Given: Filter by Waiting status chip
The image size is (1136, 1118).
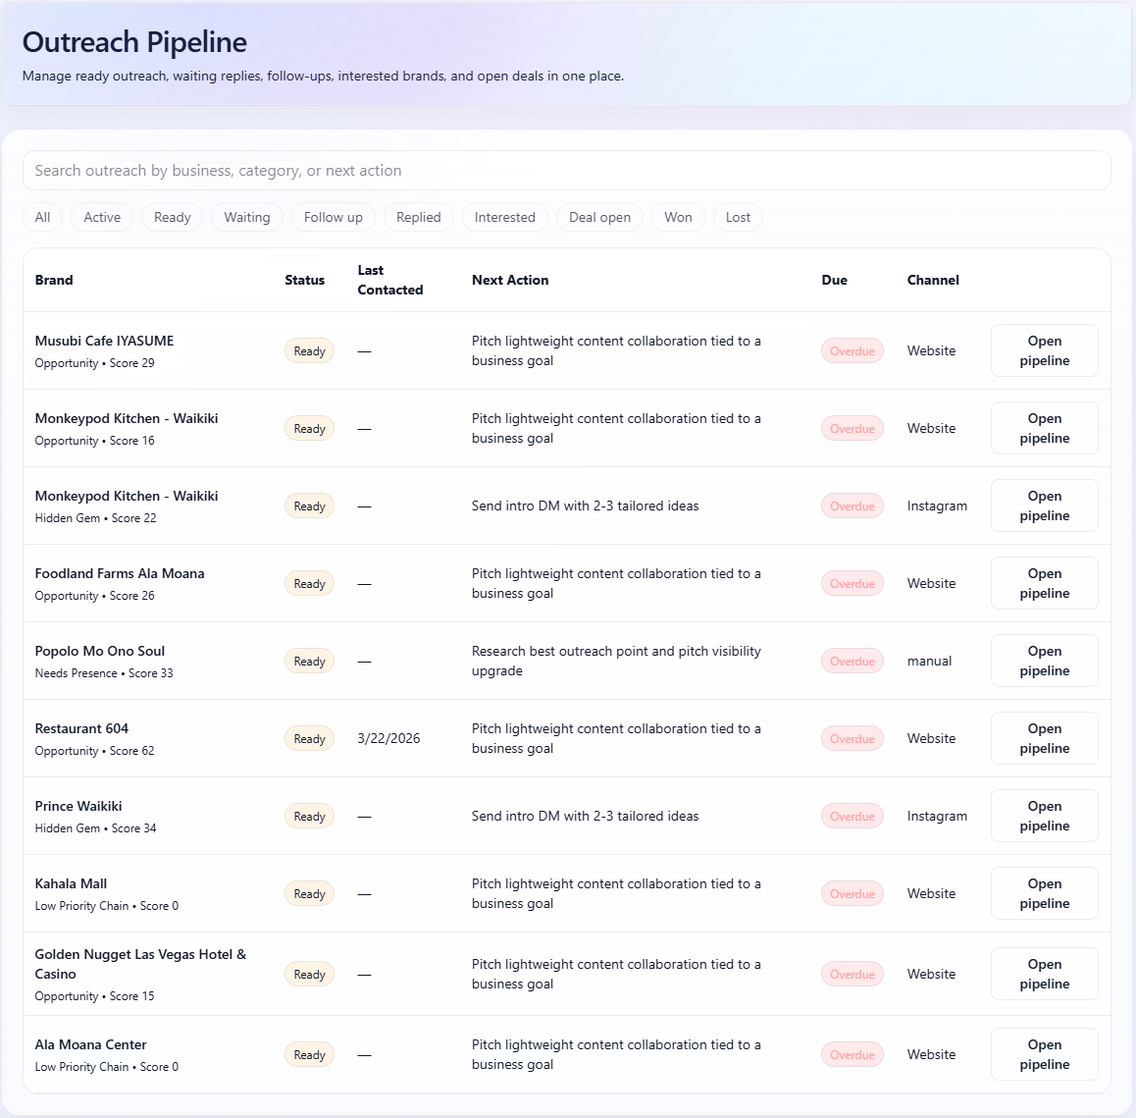Looking at the screenshot, I should tap(247, 218).
